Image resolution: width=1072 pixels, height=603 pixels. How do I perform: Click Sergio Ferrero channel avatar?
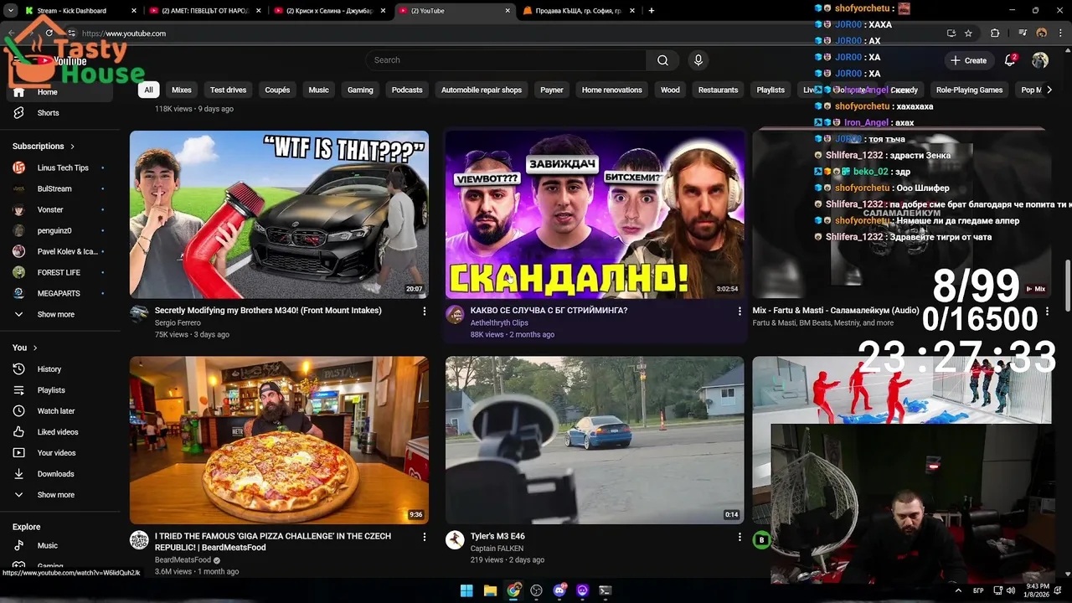pos(139,315)
